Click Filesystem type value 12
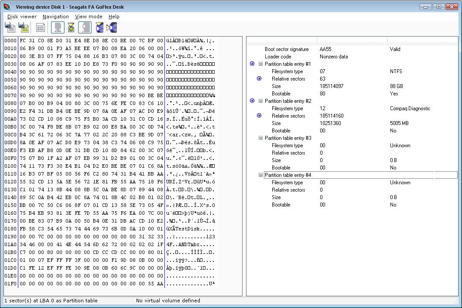This screenshot has width=462, height=308. pyautogui.click(x=323, y=108)
